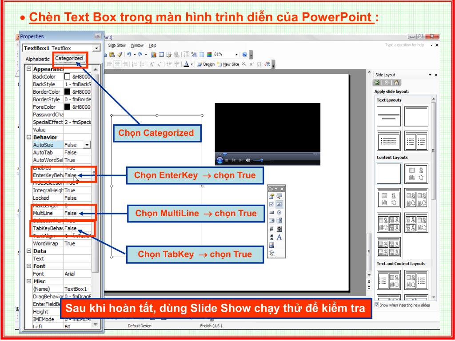Select the Text Box control in Control Toolbox

(x=279, y=204)
